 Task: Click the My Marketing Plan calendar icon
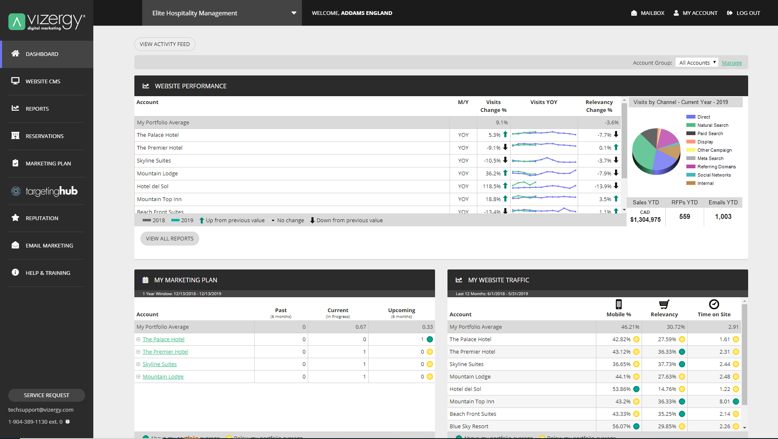point(145,280)
